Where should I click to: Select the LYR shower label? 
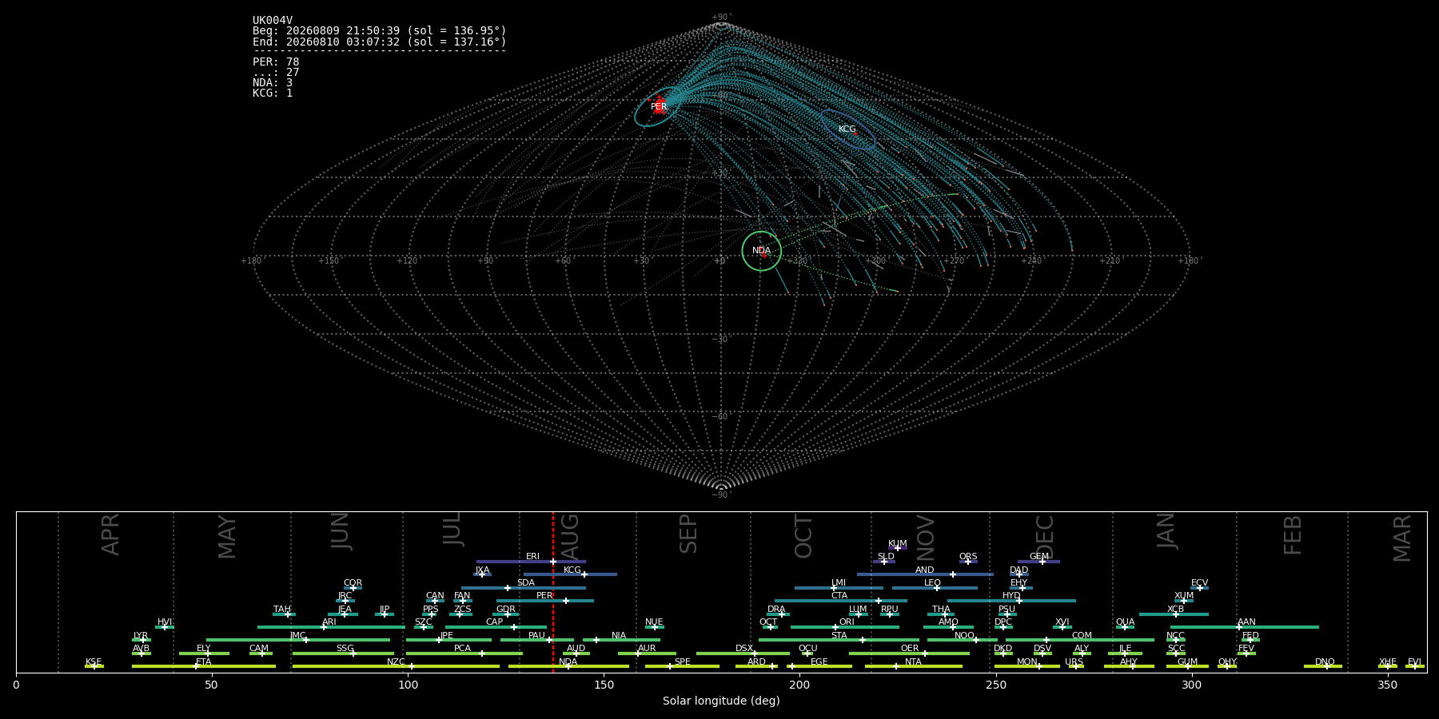point(141,635)
